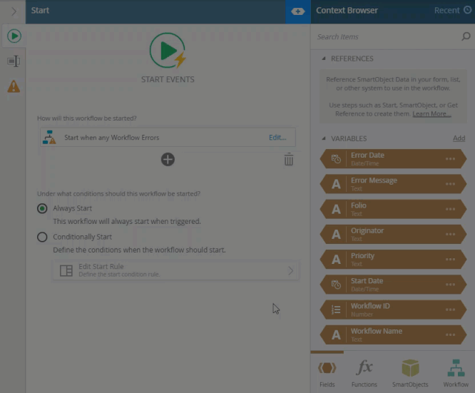
Task: Delete the start event with trash icon
Action: (288, 159)
